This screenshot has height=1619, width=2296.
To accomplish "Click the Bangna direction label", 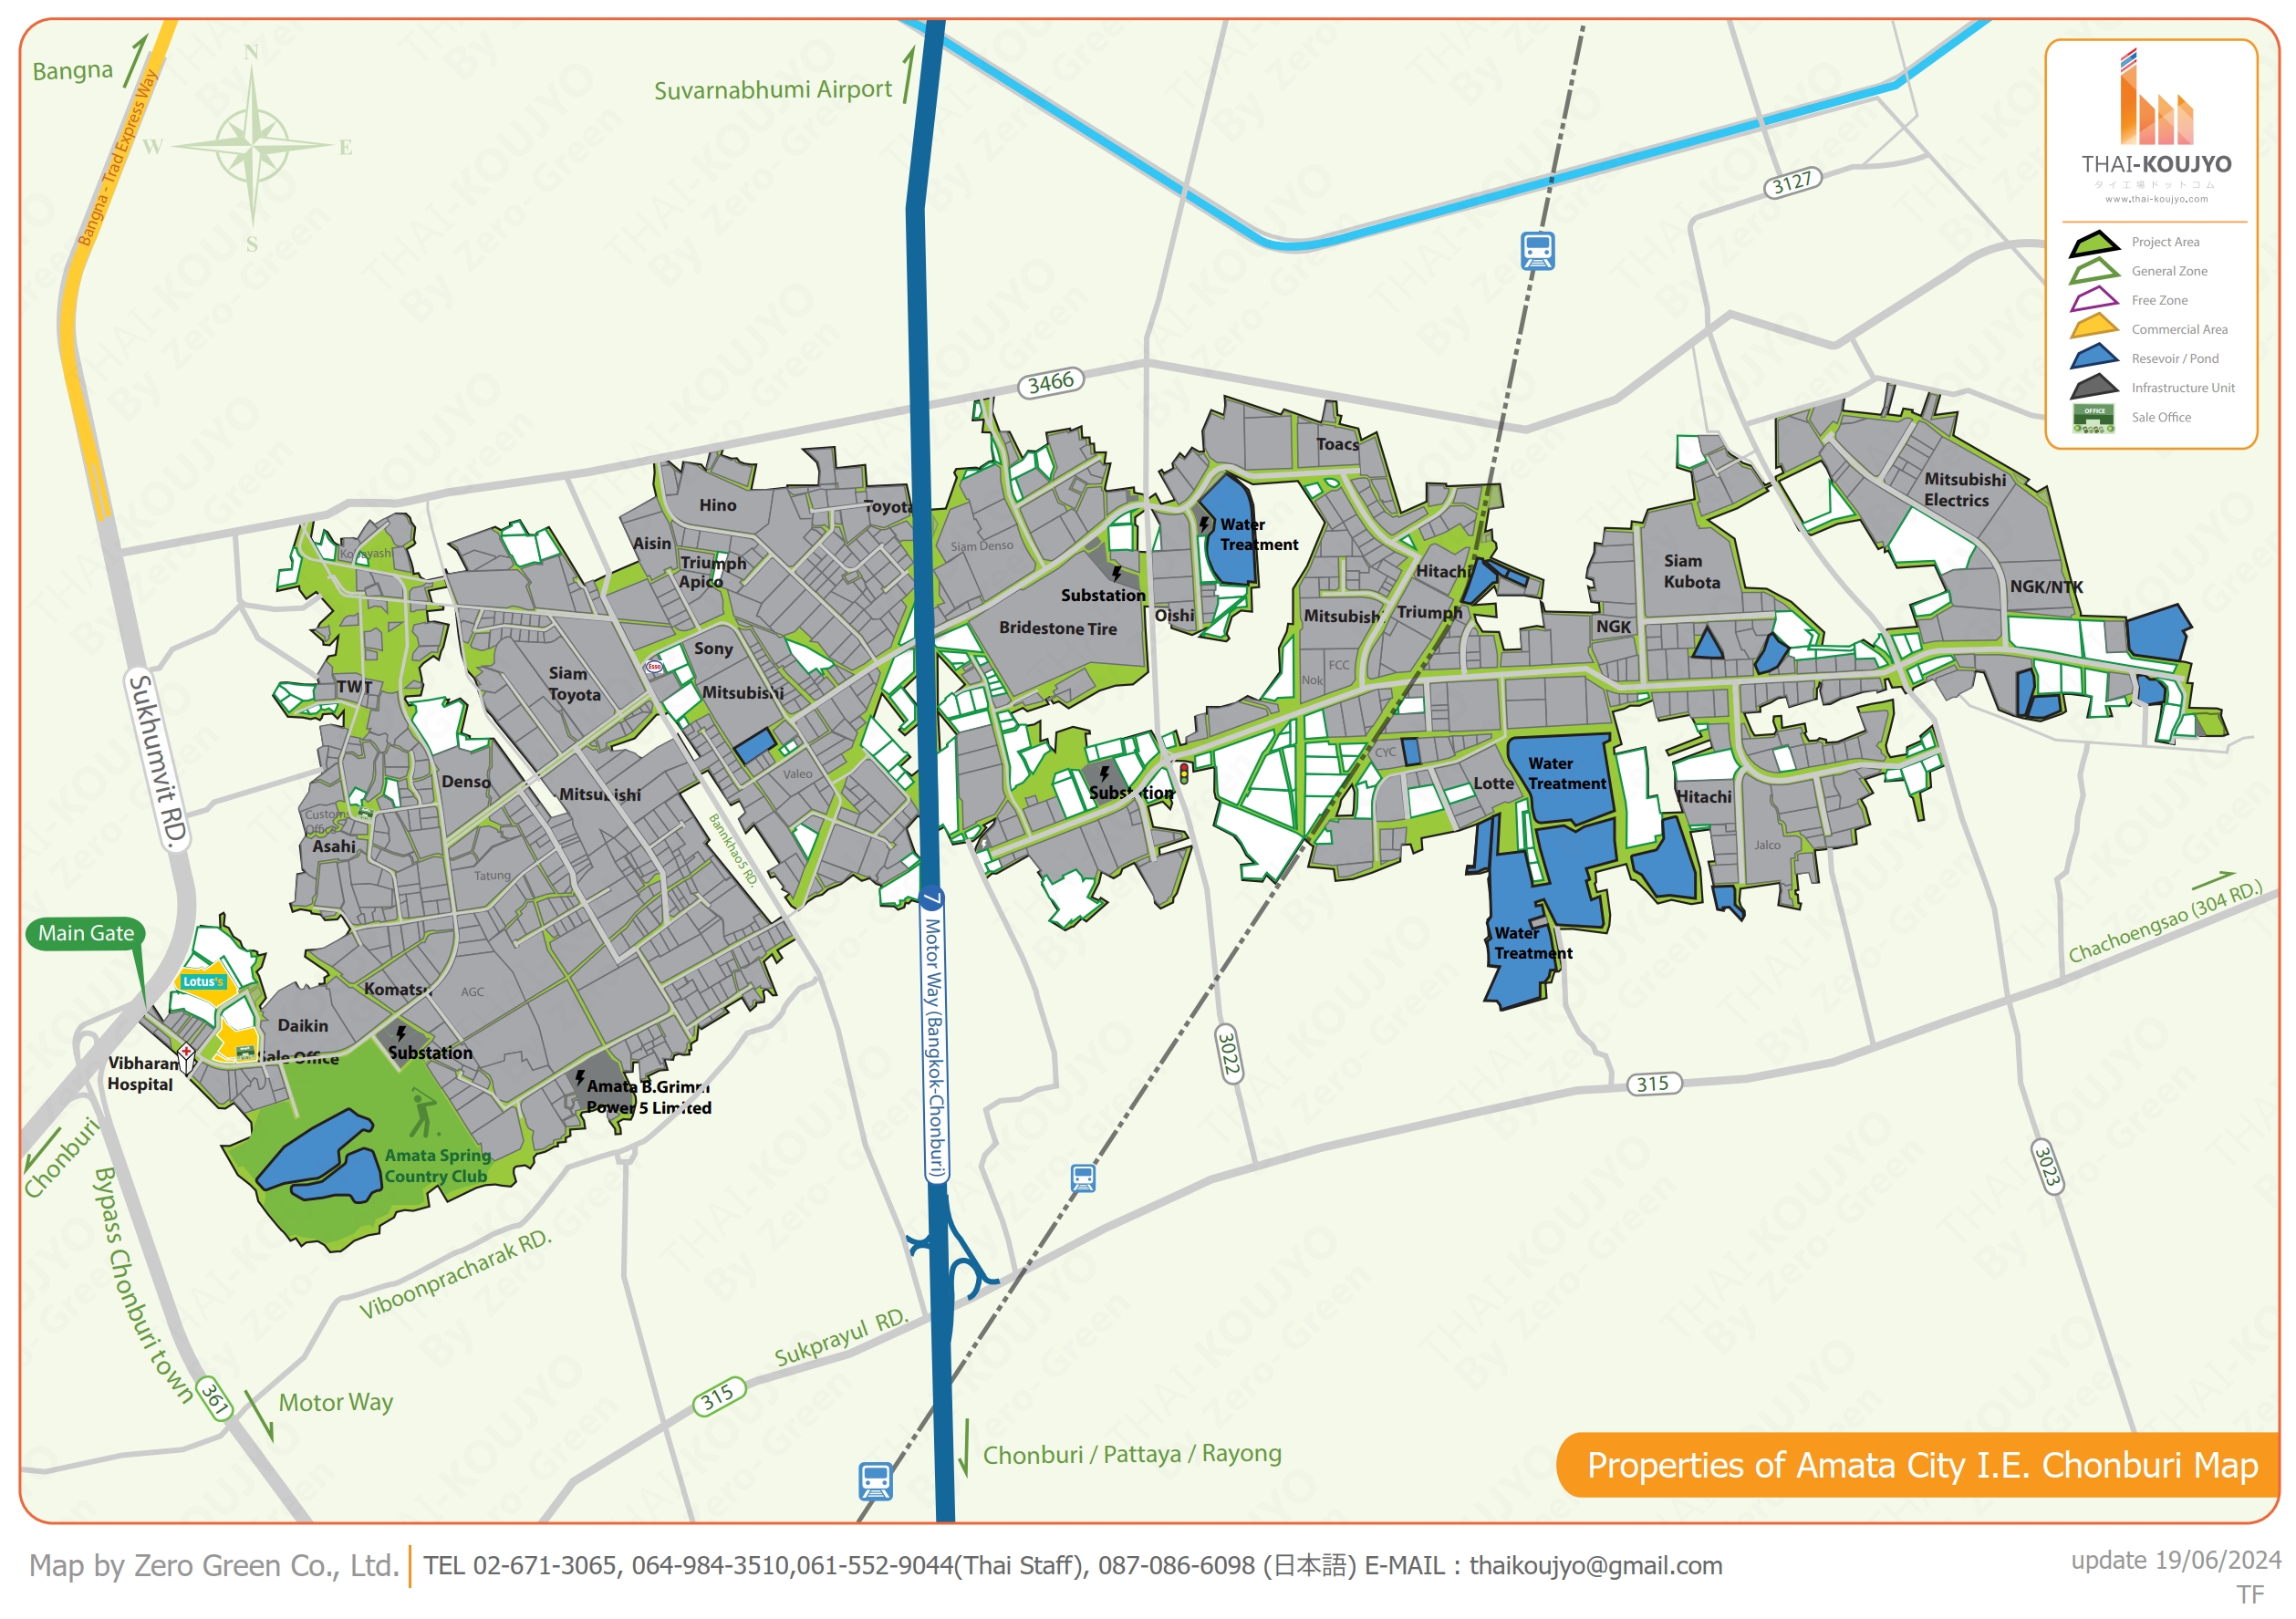I will (x=72, y=71).
